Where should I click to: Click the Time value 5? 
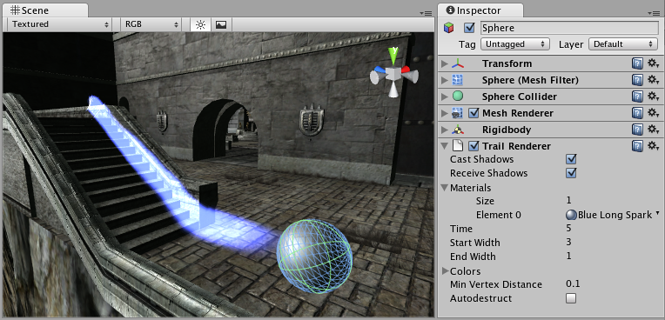[x=568, y=229]
